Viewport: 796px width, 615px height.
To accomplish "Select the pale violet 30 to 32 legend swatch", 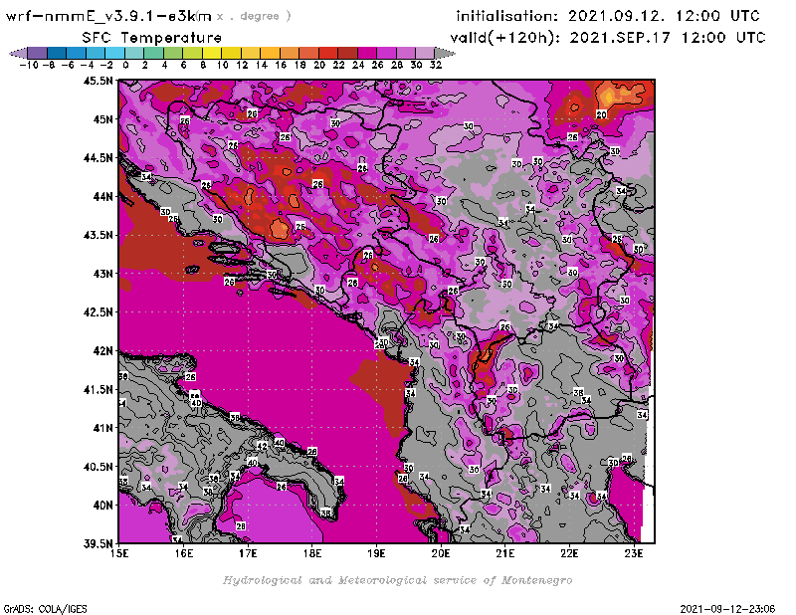I will click(x=425, y=53).
